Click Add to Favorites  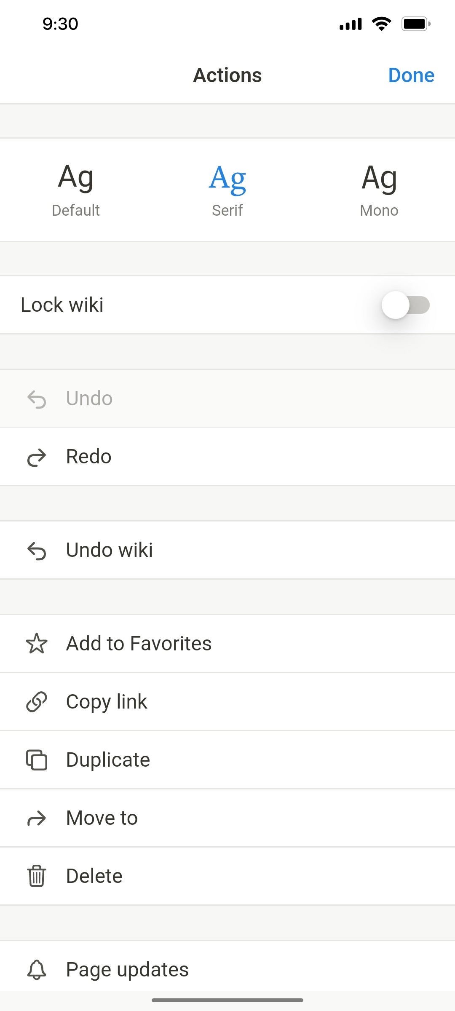pyautogui.click(x=138, y=643)
